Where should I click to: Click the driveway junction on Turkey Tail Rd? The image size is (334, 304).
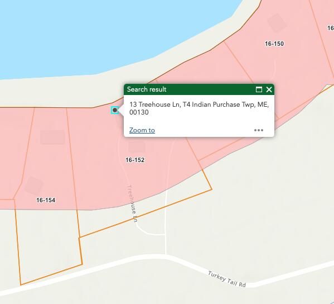click(x=166, y=255)
